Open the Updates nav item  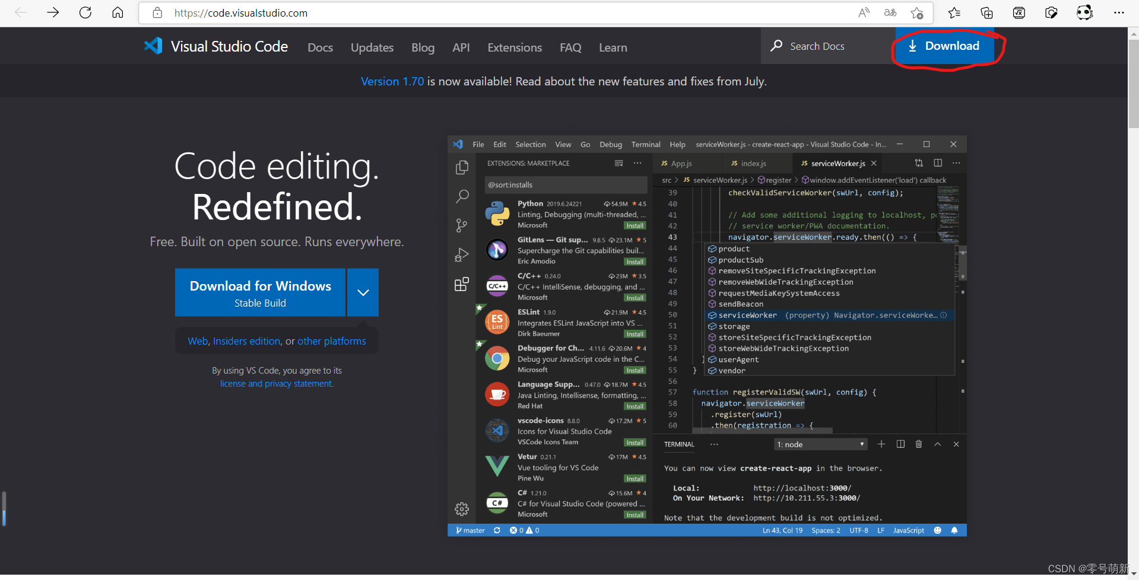pyautogui.click(x=372, y=47)
